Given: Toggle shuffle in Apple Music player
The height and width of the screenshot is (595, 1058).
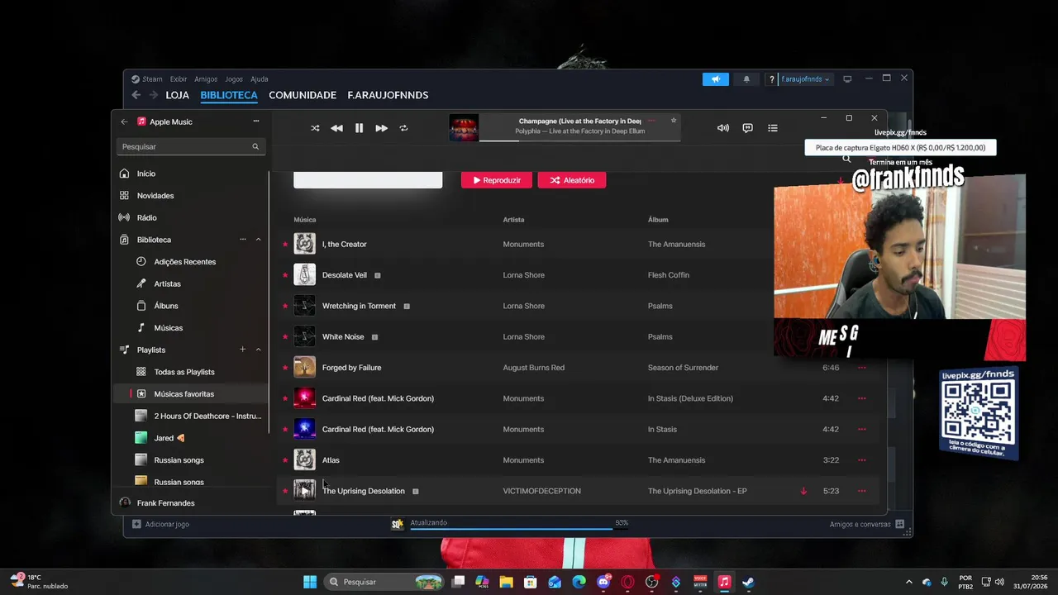Looking at the screenshot, I should [315, 128].
